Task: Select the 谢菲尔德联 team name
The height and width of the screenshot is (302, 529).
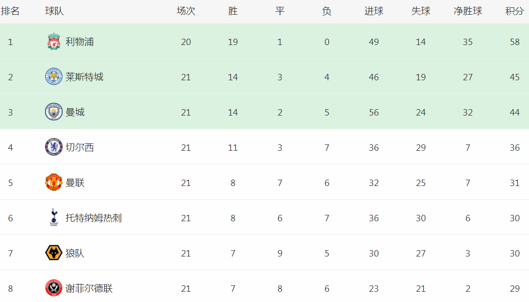Action: pyautogui.click(x=89, y=288)
